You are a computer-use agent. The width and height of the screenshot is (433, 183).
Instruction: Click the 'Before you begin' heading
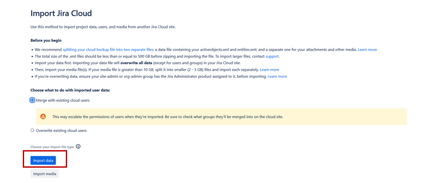[46, 40]
